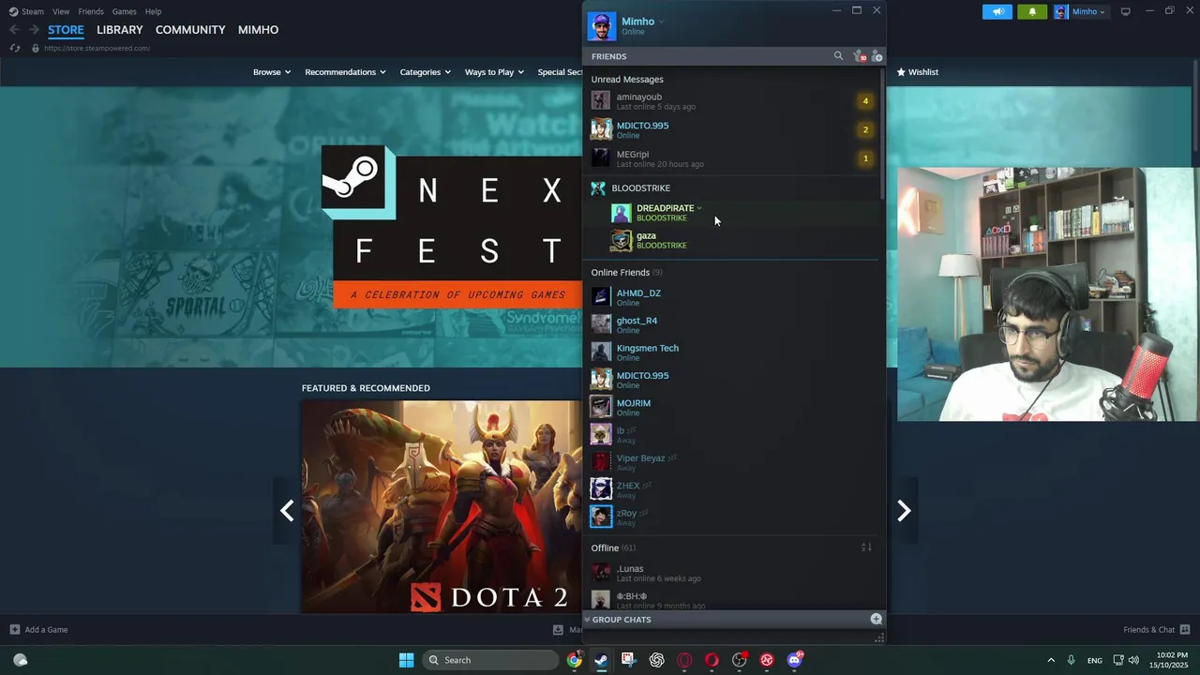Open the green notifications bell
Screen dimensions: 1200x675
[1032, 11]
